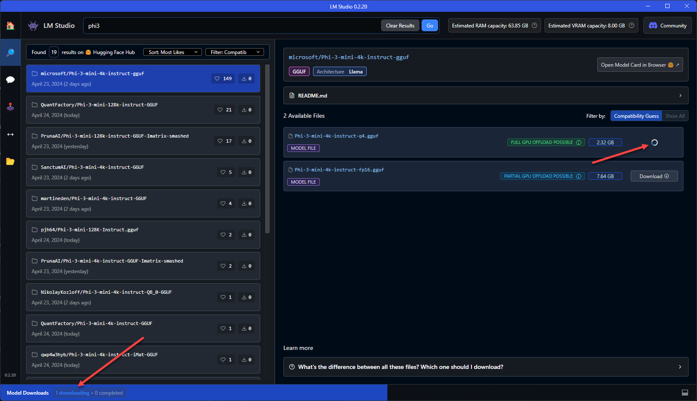Click the 0 completed downloads status
This screenshot has width=697, height=401.
pos(109,393)
